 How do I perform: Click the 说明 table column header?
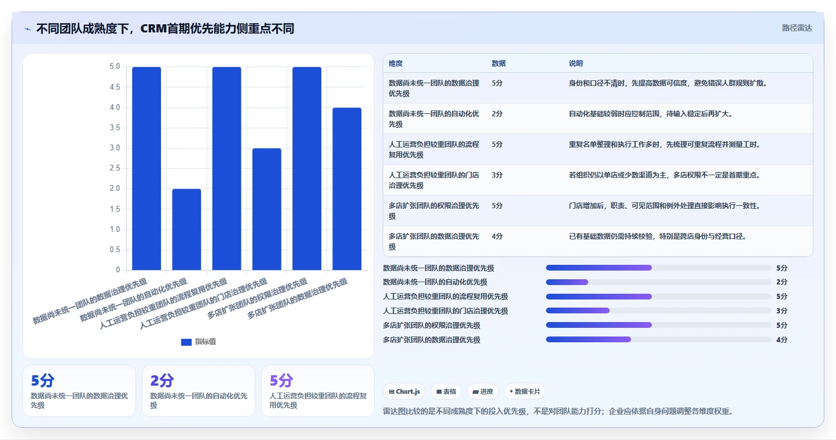click(x=575, y=64)
